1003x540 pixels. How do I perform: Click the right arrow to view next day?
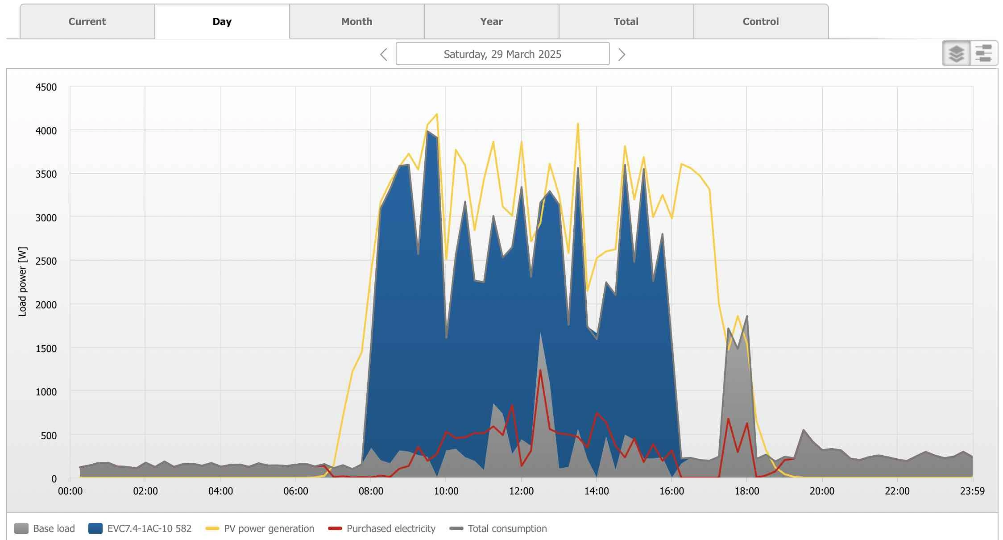click(x=621, y=54)
